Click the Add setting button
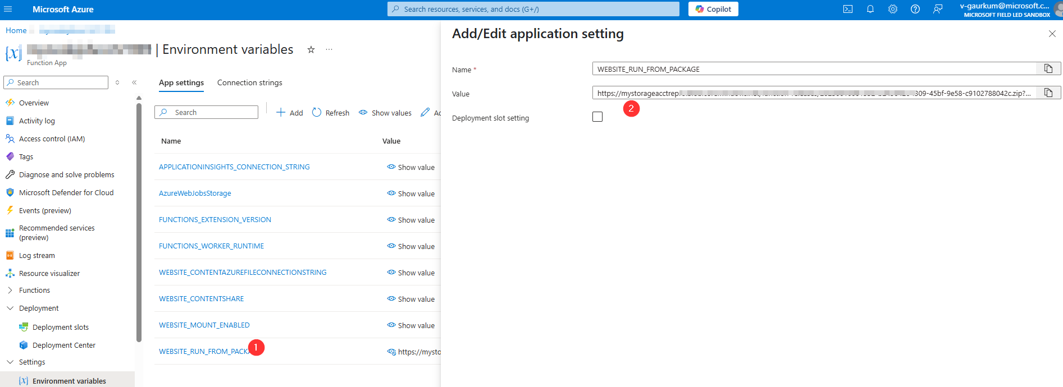This screenshot has width=1063, height=387. click(290, 113)
